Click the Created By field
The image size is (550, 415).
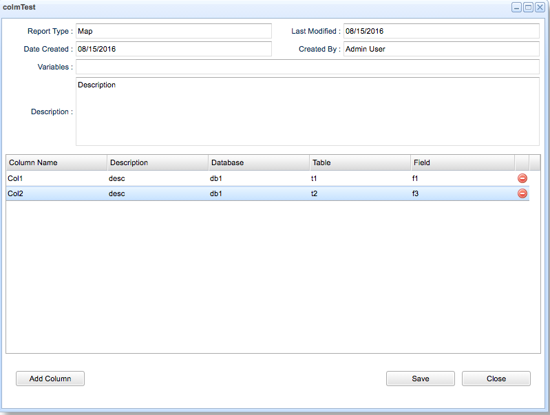(441, 49)
